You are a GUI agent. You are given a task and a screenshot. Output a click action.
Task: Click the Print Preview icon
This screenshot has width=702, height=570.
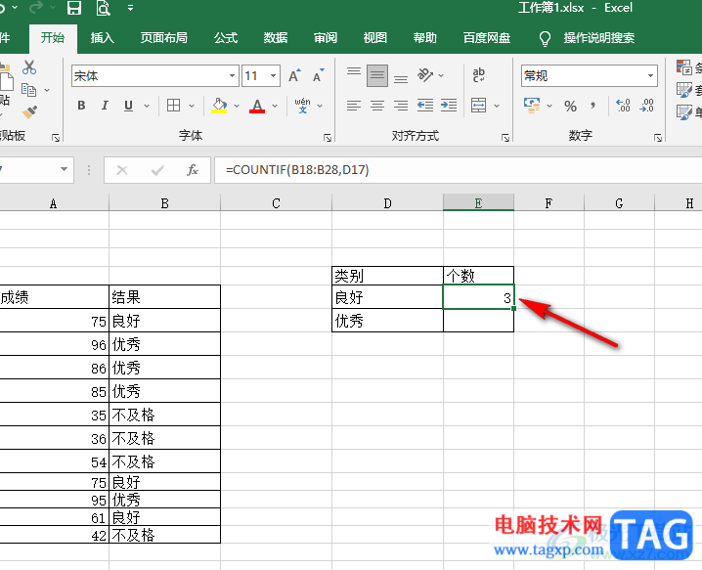[x=104, y=8]
